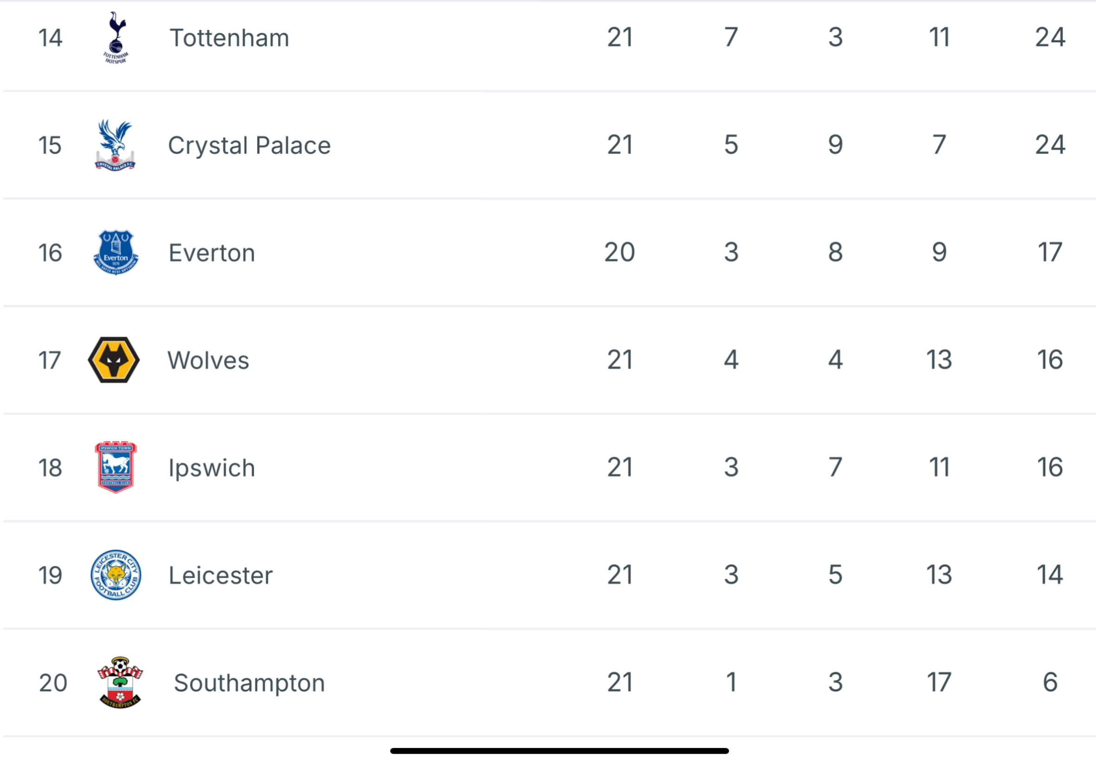Select Southampton in the table
1096x762 pixels.
pyautogui.click(x=249, y=683)
